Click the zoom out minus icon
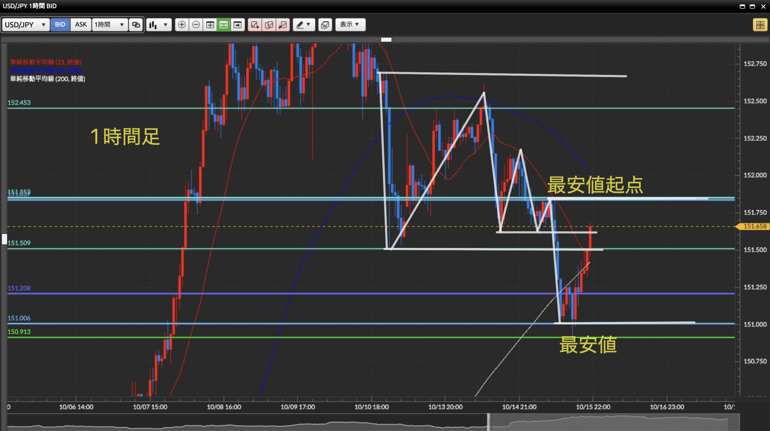 coord(196,25)
